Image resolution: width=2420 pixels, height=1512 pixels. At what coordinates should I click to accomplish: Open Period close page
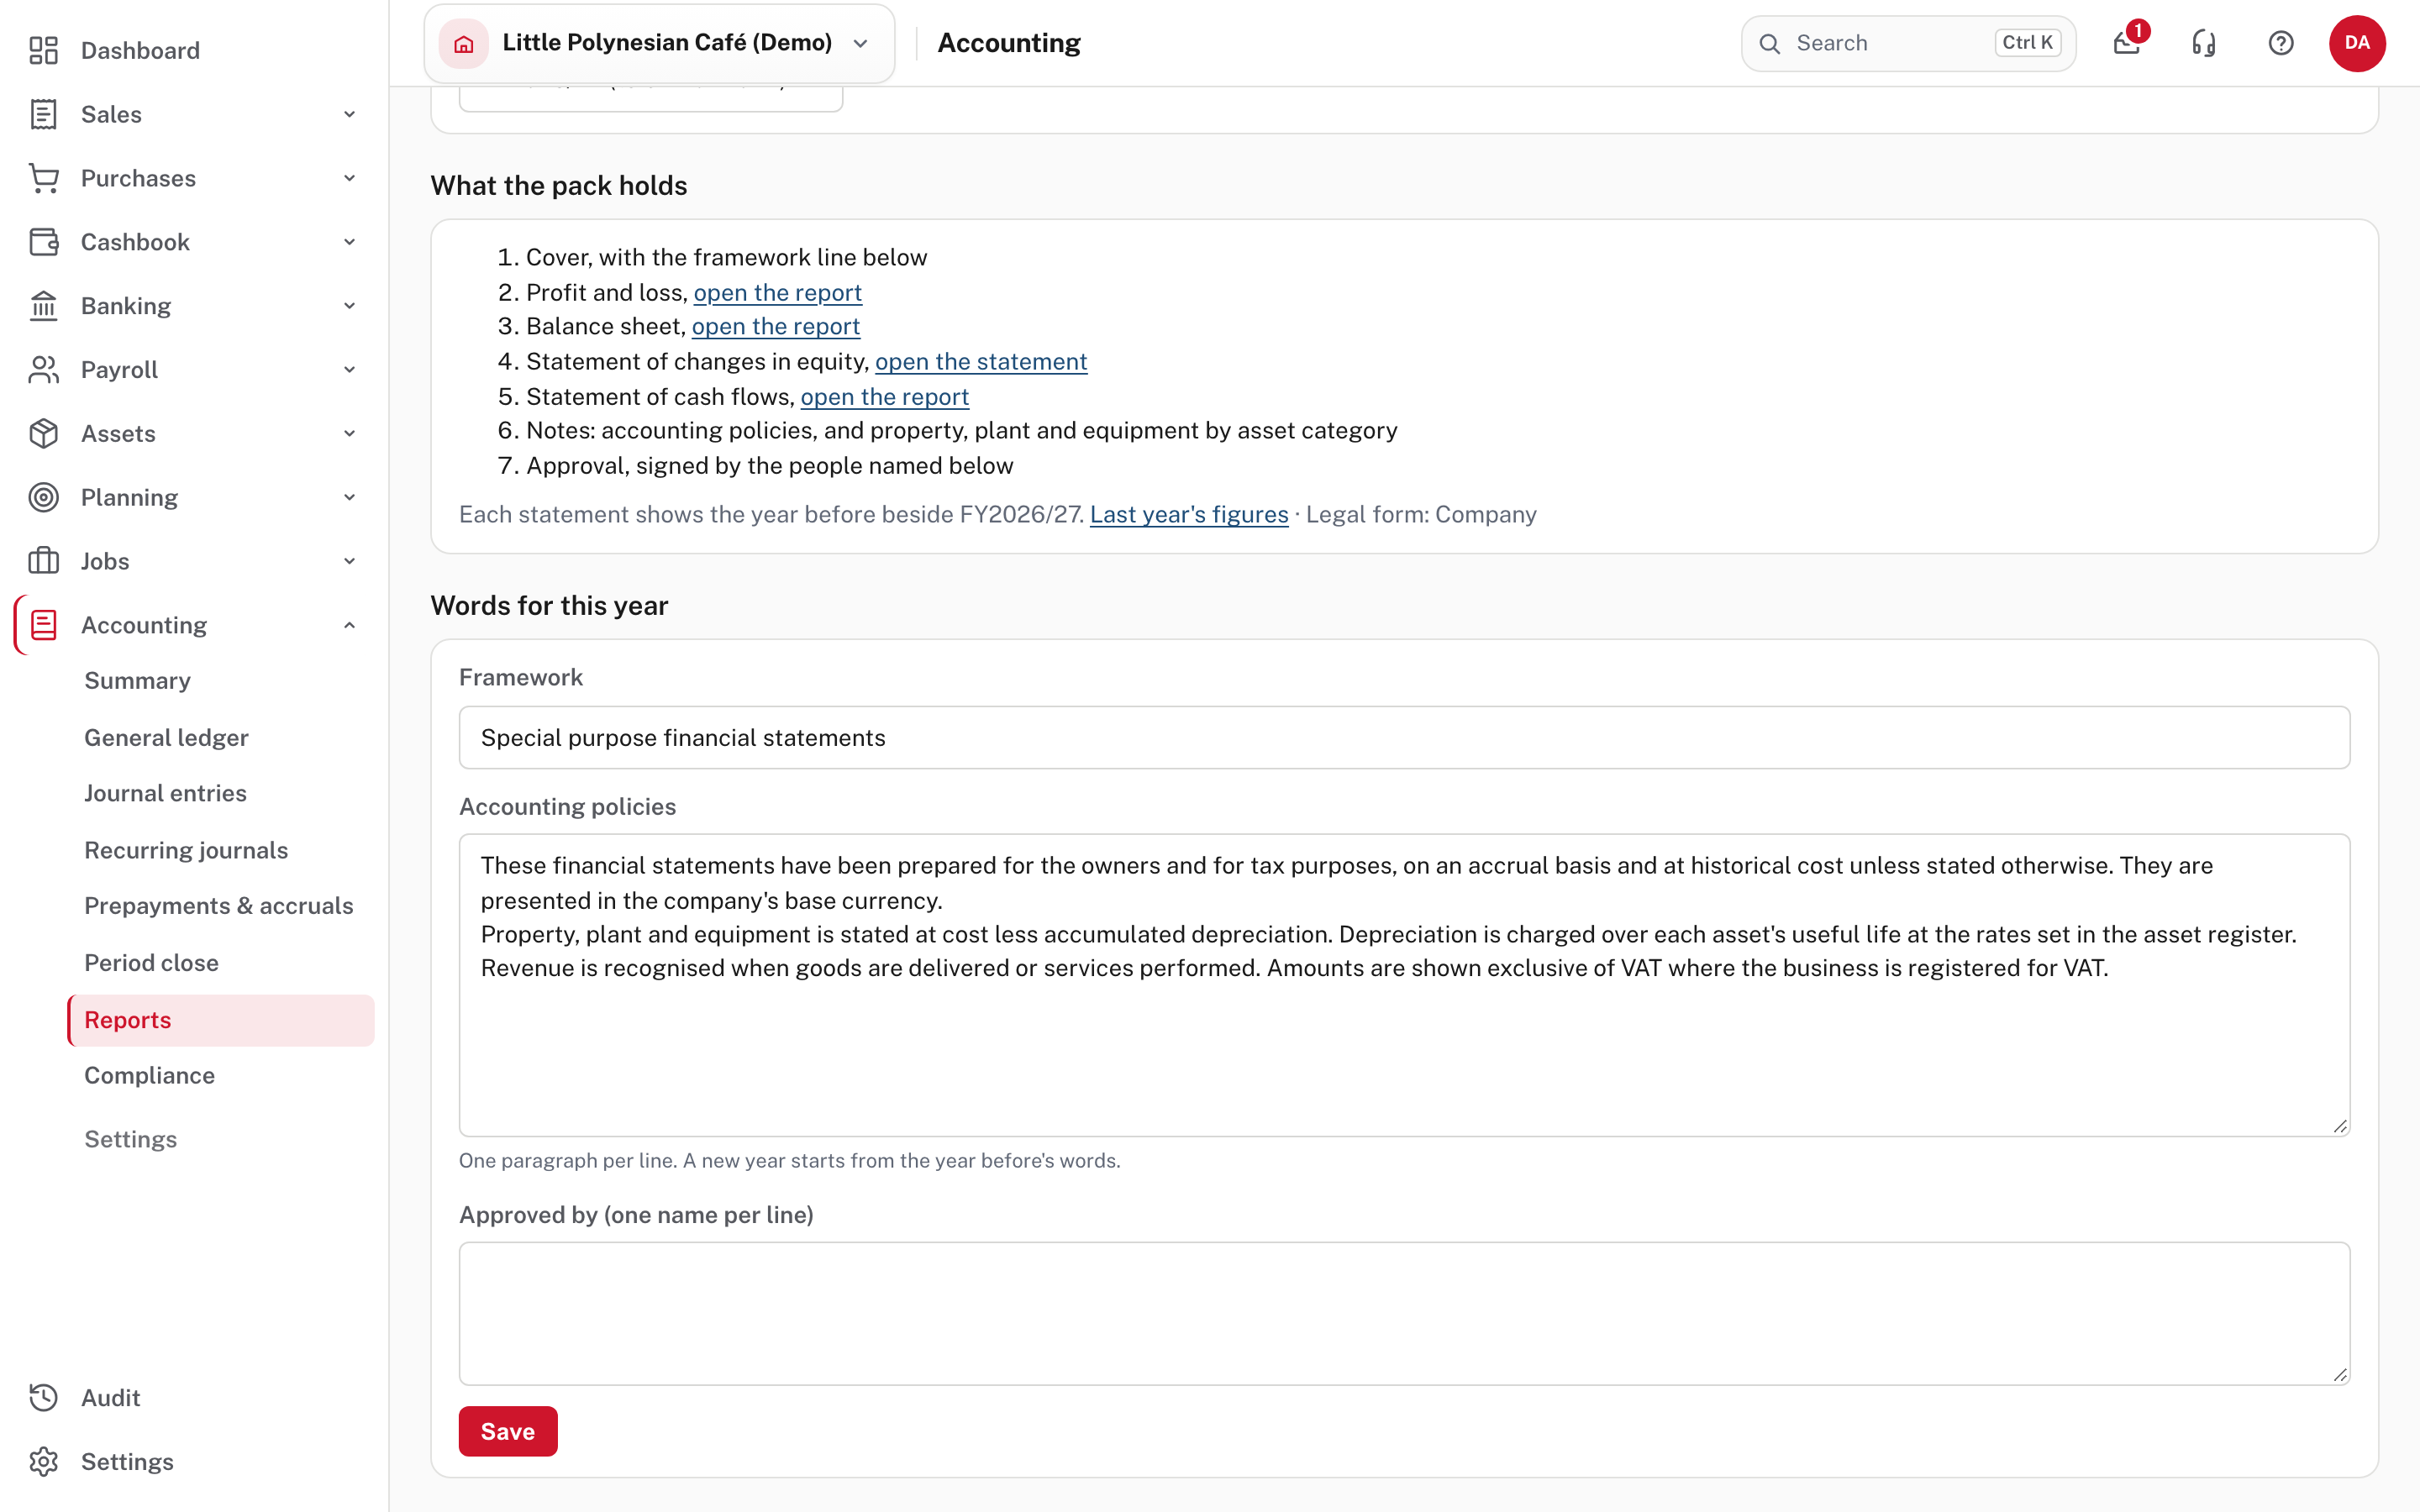(x=151, y=963)
